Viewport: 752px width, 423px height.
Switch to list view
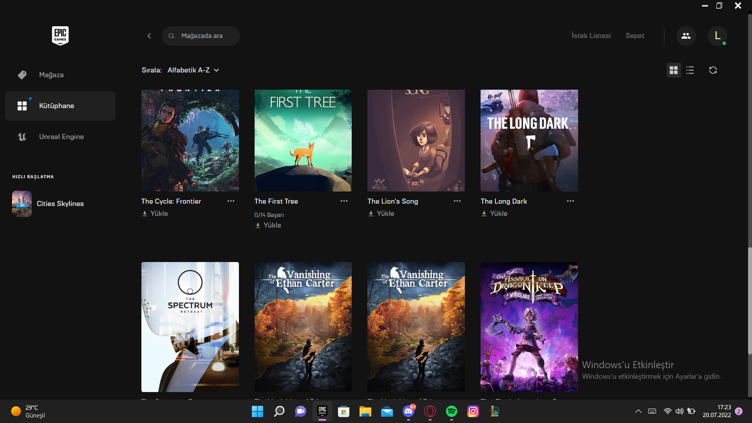pos(690,70)
